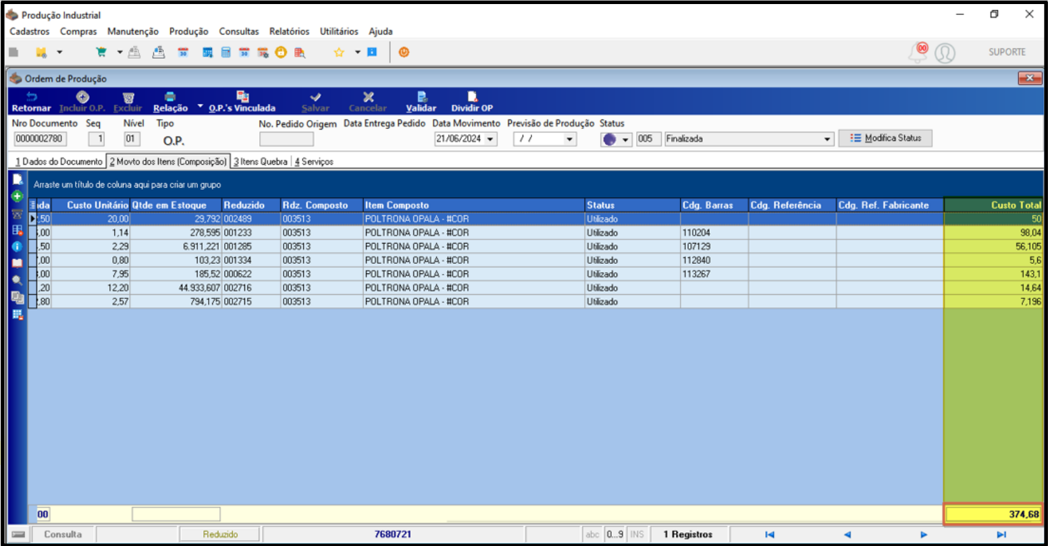Open the Manutenção menu
This screenshot has height=546, width=1048.
coord(133,32)
